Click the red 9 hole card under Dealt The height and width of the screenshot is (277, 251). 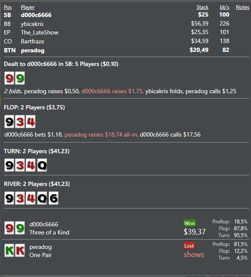coord(9,78)
